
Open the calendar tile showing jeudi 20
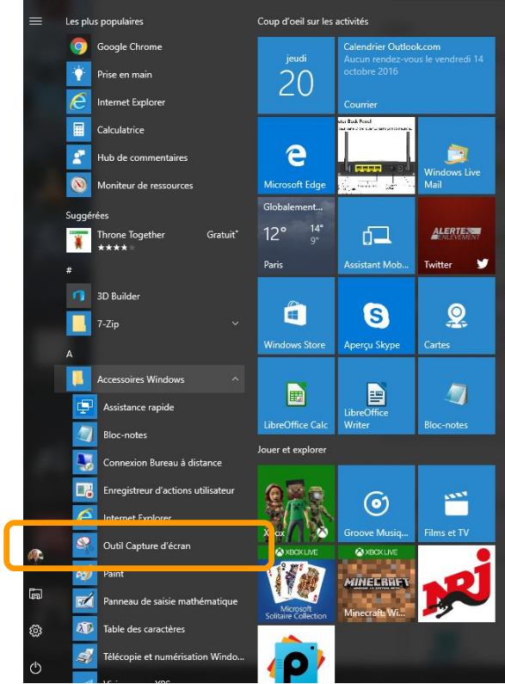(x=296, y=75)
